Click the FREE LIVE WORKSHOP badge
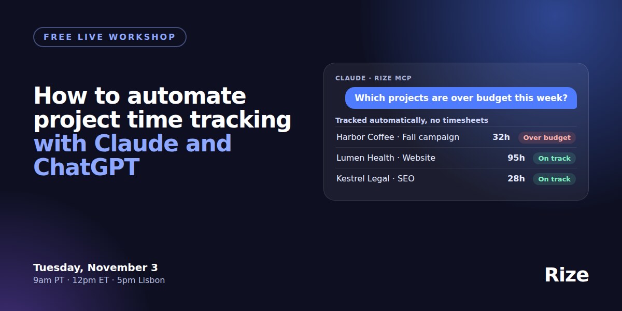Viewport: 622px width, 311px height. point(110,37)
